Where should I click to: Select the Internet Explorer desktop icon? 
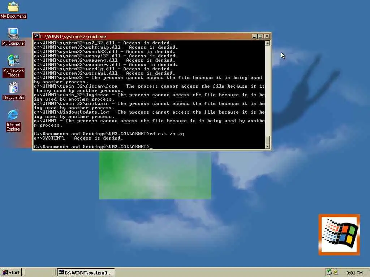pyautogui.click(x=13, y=120)
